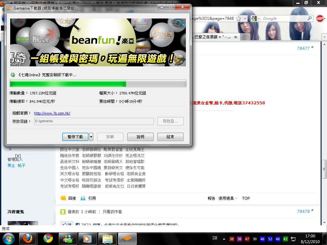Click the orange reply speech bubble icon

[x=63, y=198]
